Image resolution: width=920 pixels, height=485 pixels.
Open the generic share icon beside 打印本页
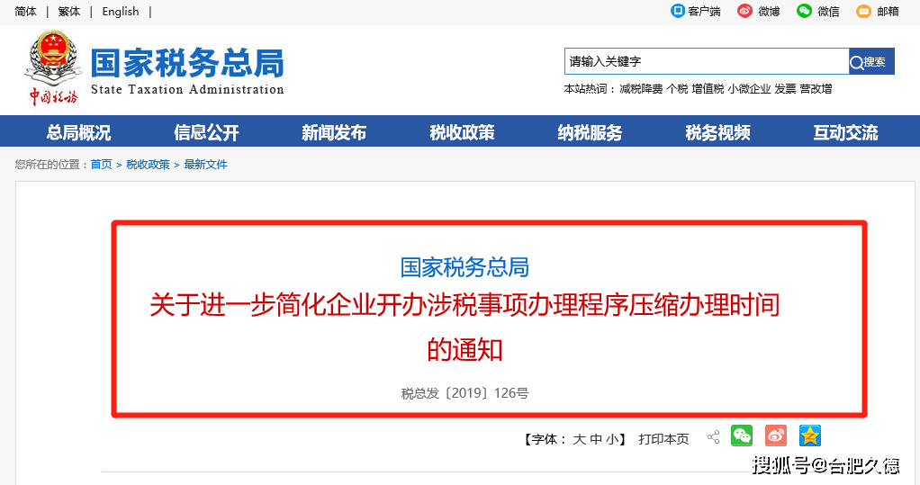pyautogui.click(x=714, y=437)
